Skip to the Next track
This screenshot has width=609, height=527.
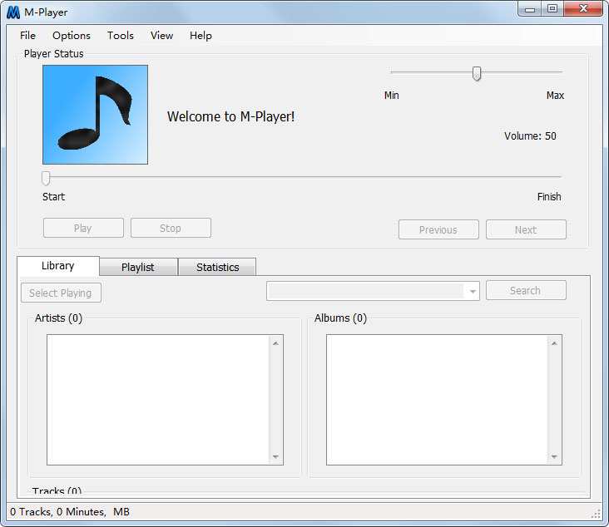pos(526,229)
